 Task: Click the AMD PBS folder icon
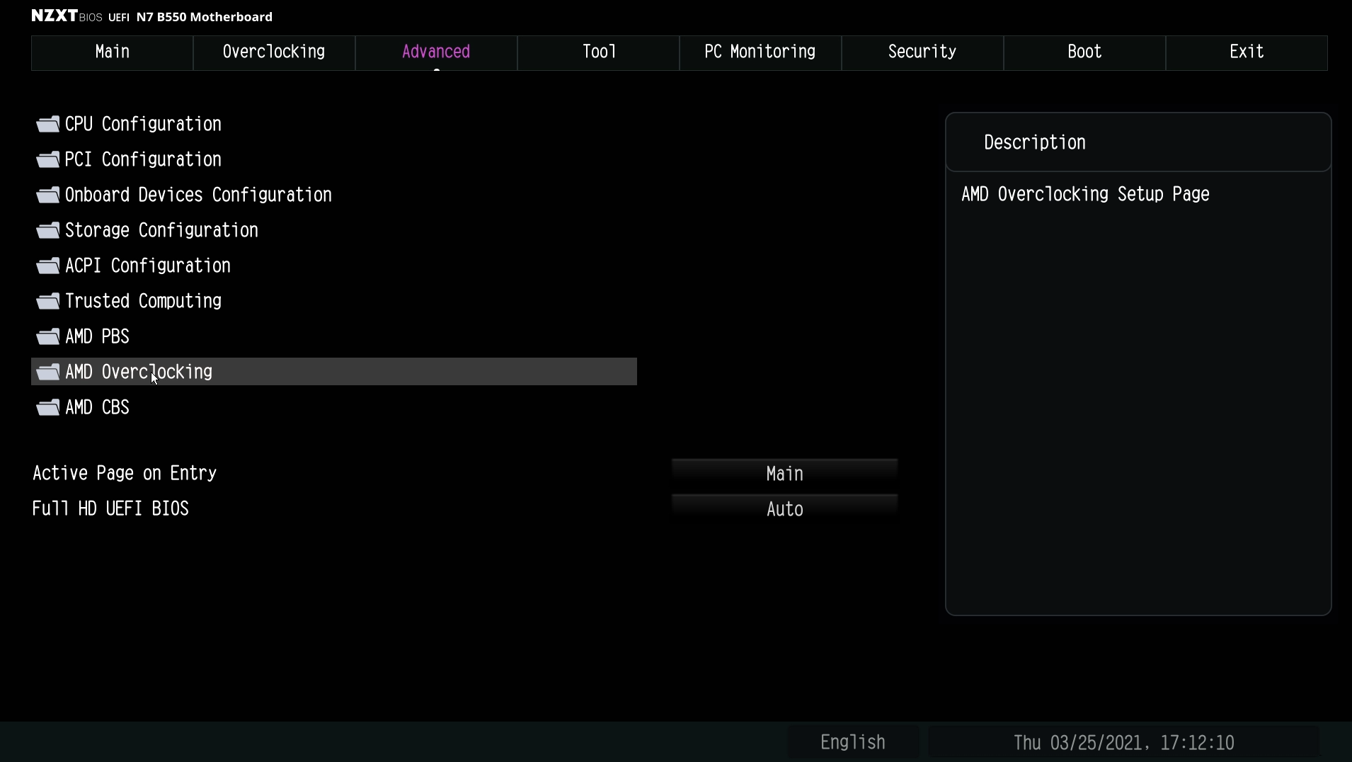pyautogui.click(x=48, y=337)
